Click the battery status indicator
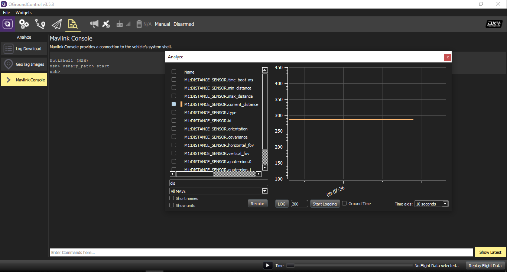This screenshot has height=272, width=507. point(144,24)
